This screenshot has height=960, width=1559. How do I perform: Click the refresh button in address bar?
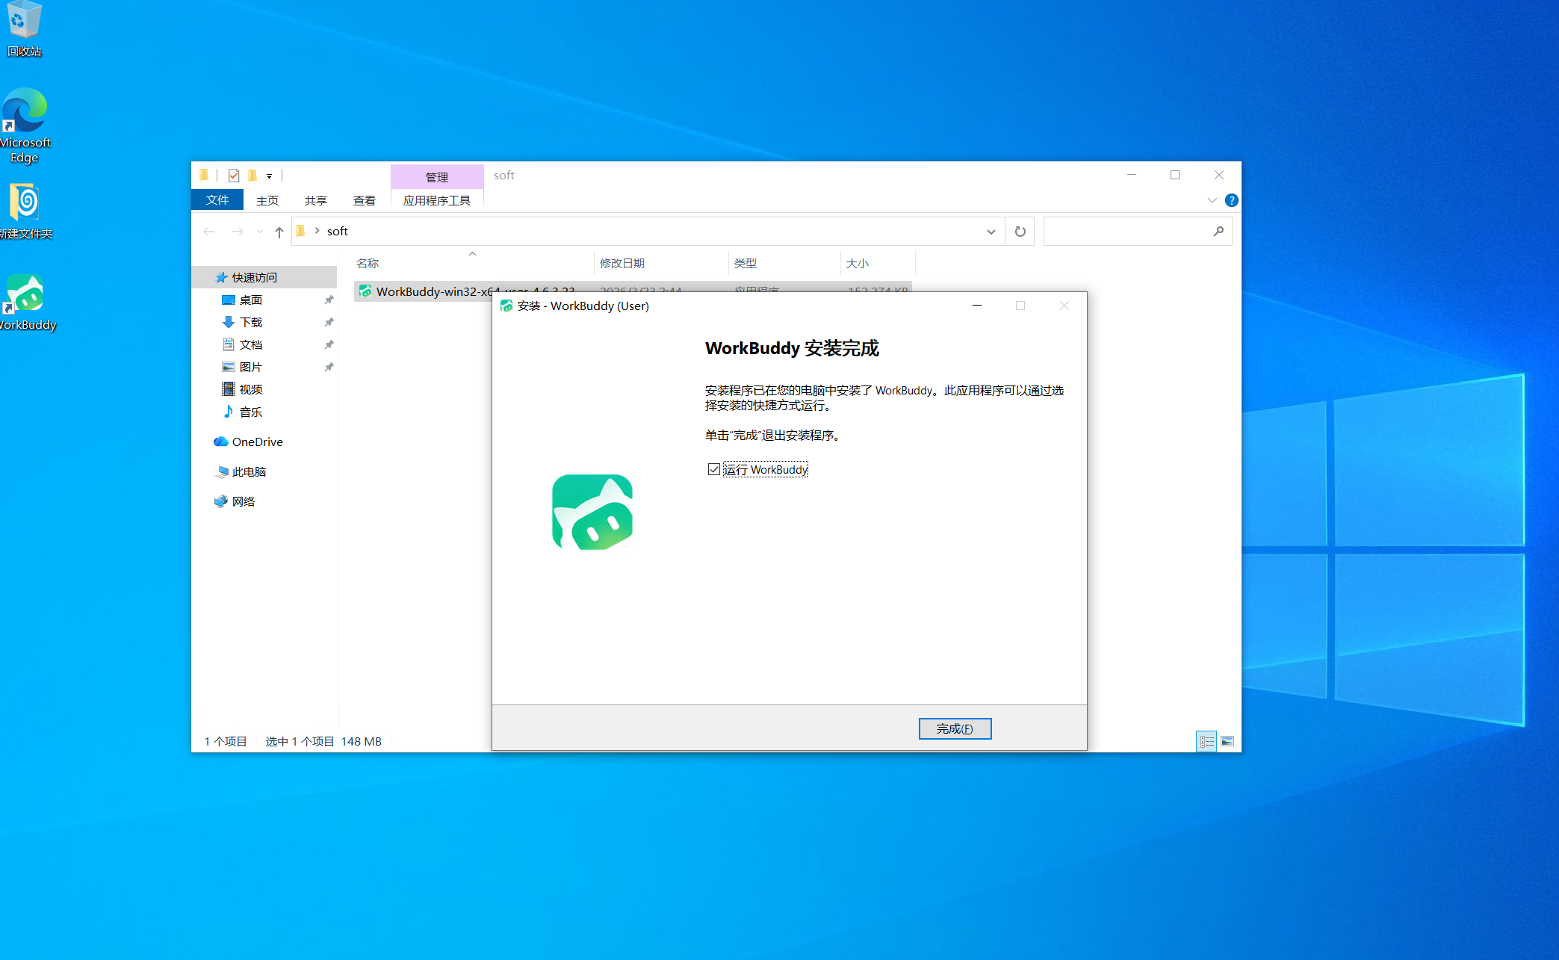(x=1020, y=232)
